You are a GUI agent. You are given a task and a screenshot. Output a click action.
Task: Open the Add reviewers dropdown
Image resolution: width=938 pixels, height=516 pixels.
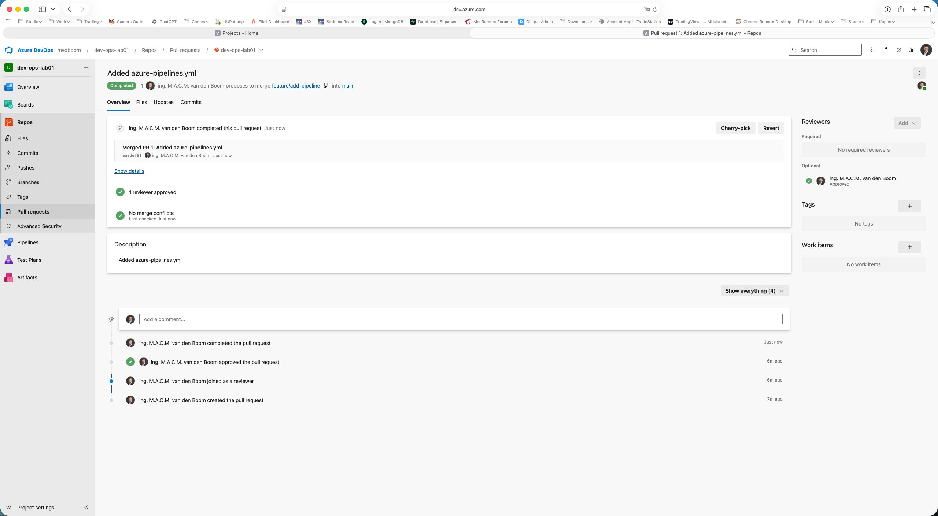906,123
